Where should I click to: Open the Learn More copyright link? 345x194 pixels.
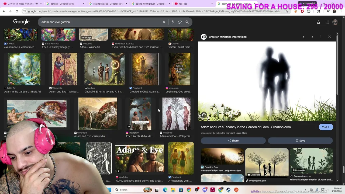click(241, 133)
